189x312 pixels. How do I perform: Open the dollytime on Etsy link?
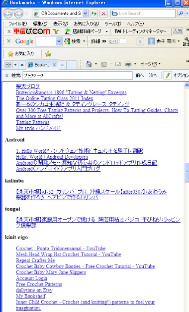[34, 290]
